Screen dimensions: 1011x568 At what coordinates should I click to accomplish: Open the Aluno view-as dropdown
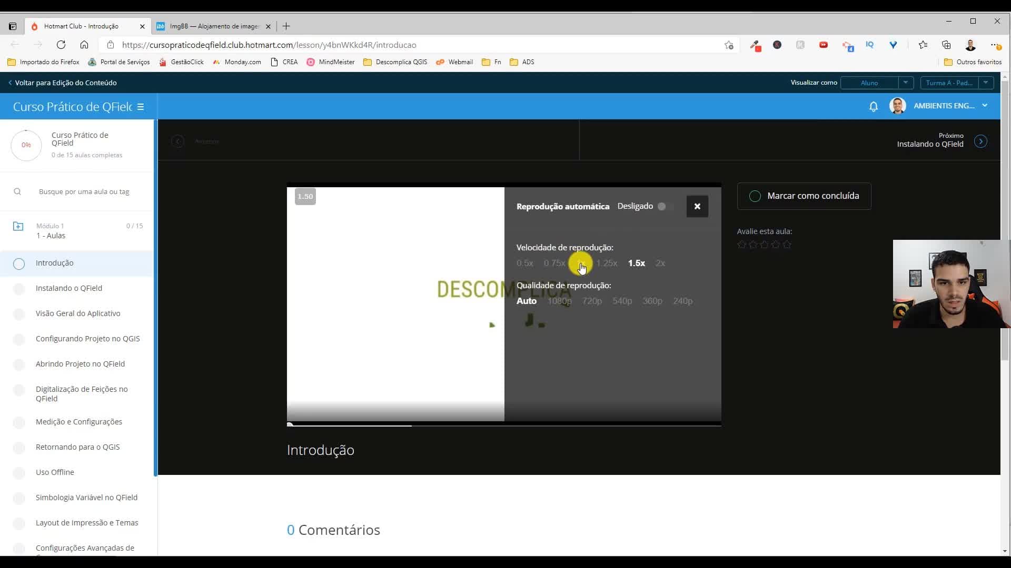point(877,83)
